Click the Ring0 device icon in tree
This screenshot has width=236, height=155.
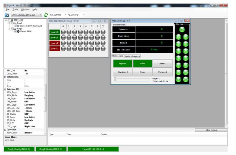pos(15,23)
